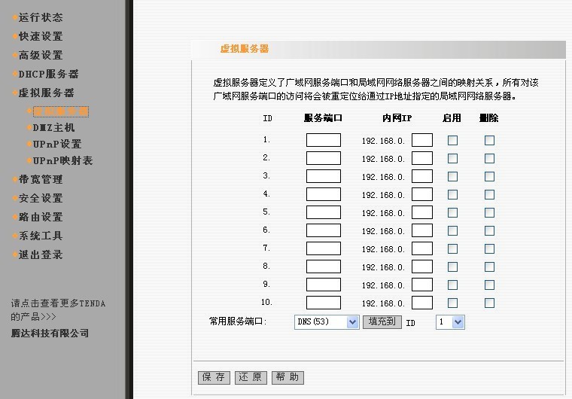
Task: Open DHCP服务器 section
Action: pyautogui.click(x=48, y=74)
